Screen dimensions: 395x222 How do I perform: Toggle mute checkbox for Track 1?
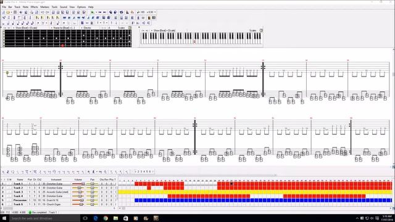tap(10, 184)
